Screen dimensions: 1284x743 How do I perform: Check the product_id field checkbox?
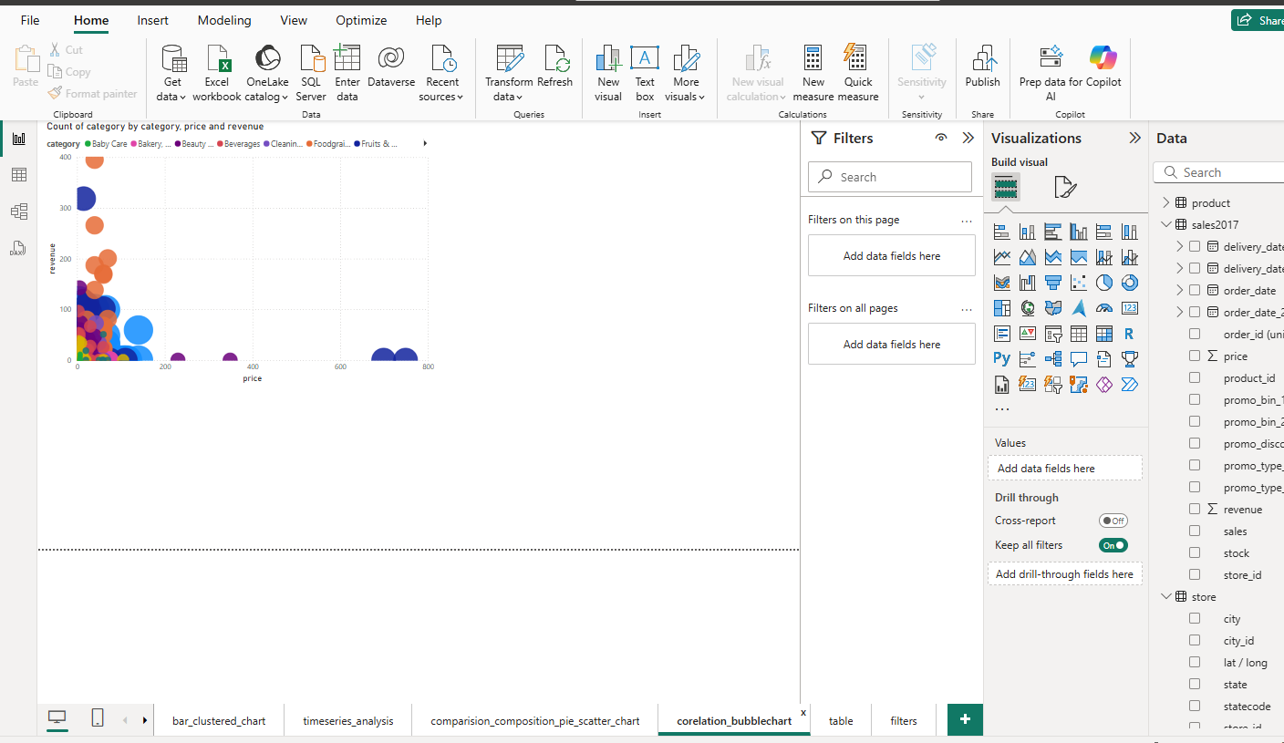[x=1195, y=377]
